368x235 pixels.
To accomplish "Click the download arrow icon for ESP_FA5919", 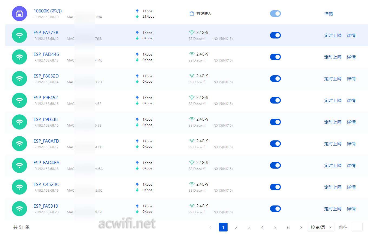I will [x=137, y=212].
